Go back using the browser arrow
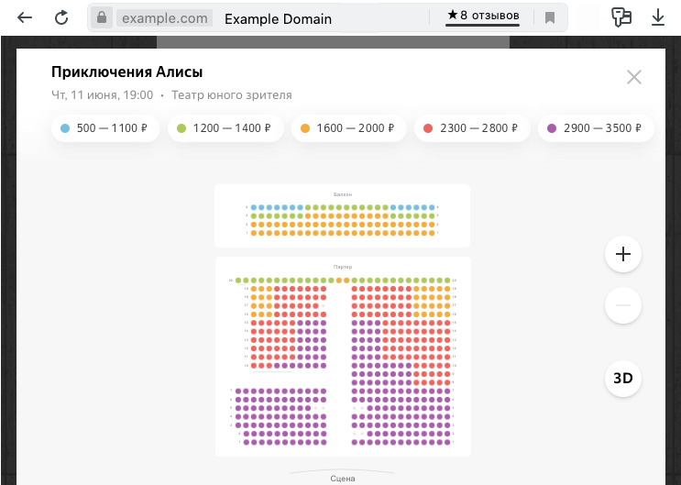681x485 pixels. pyautogui.click(x=25, y=17)
